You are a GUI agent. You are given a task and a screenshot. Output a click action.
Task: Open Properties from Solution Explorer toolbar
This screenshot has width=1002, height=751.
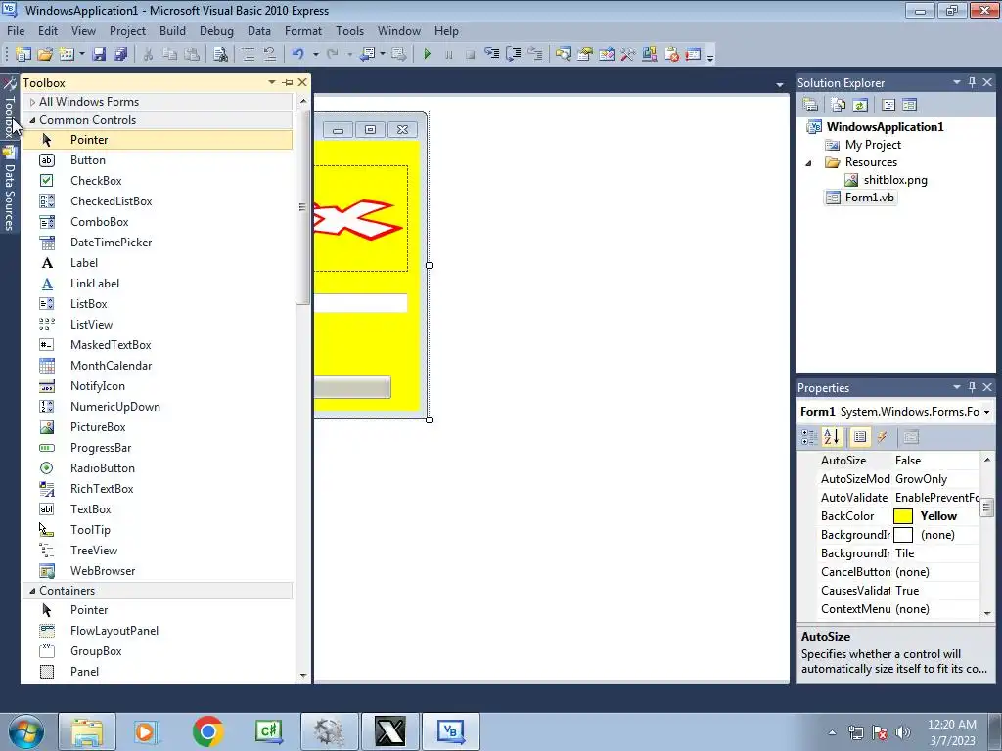tap(810, 105)
